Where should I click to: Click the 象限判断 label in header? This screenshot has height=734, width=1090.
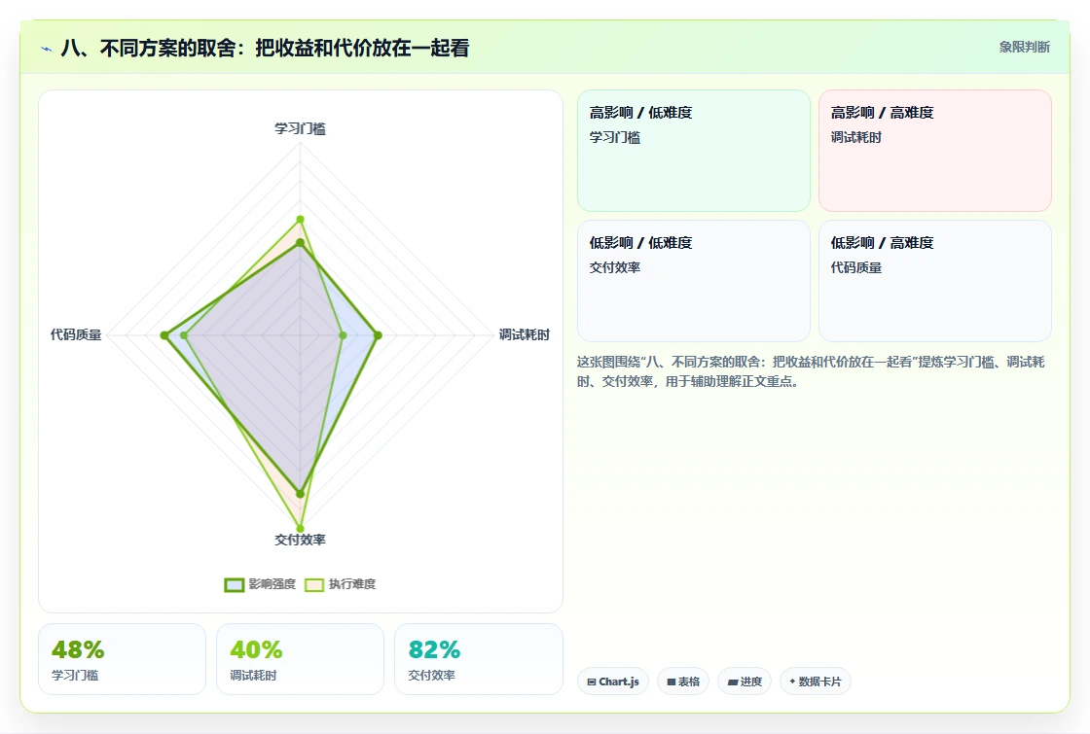1025,48
